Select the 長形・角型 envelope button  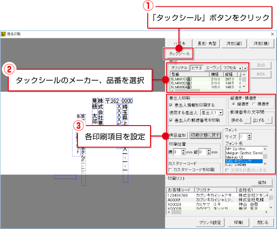pyautogui.click(x=207, y=44)
